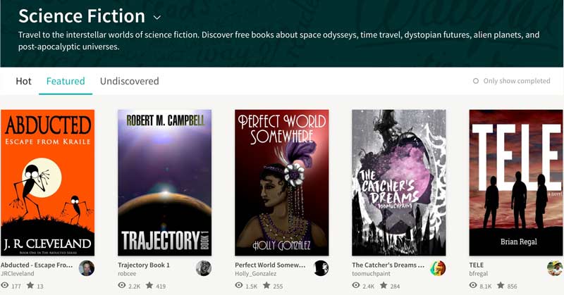Click the star votes icon beside 284

(x=384, y=285)
